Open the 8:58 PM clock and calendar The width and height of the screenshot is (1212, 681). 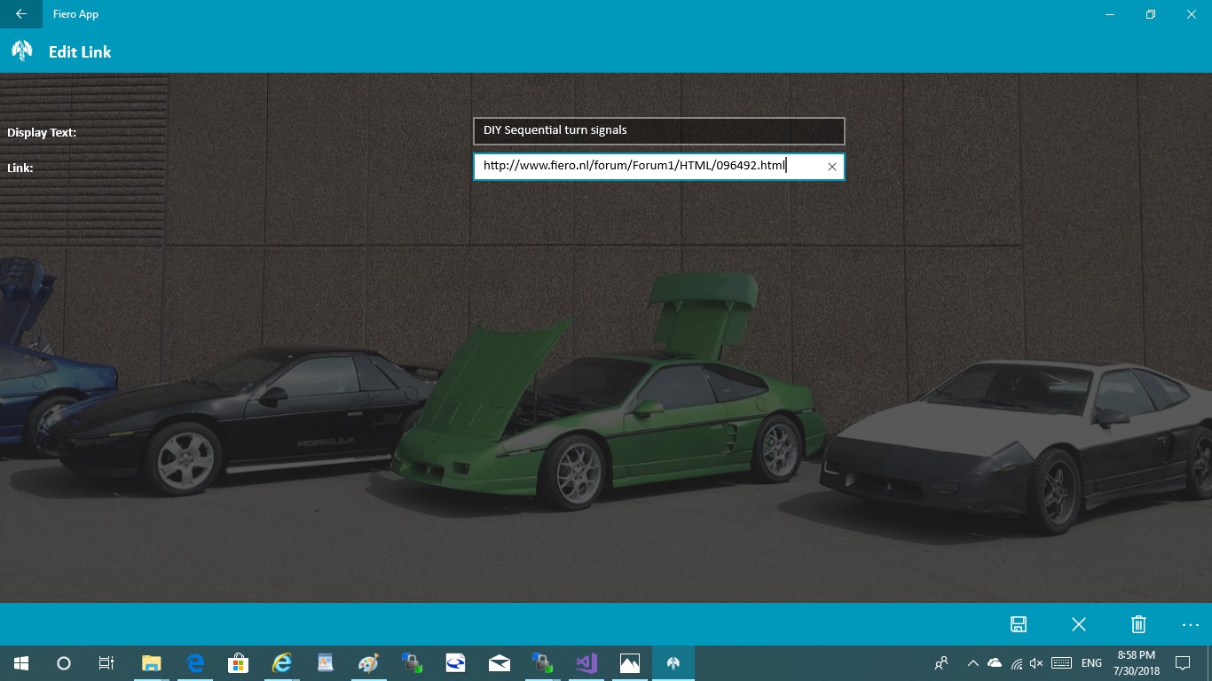pyautogui.click(x=1136, y=663)
